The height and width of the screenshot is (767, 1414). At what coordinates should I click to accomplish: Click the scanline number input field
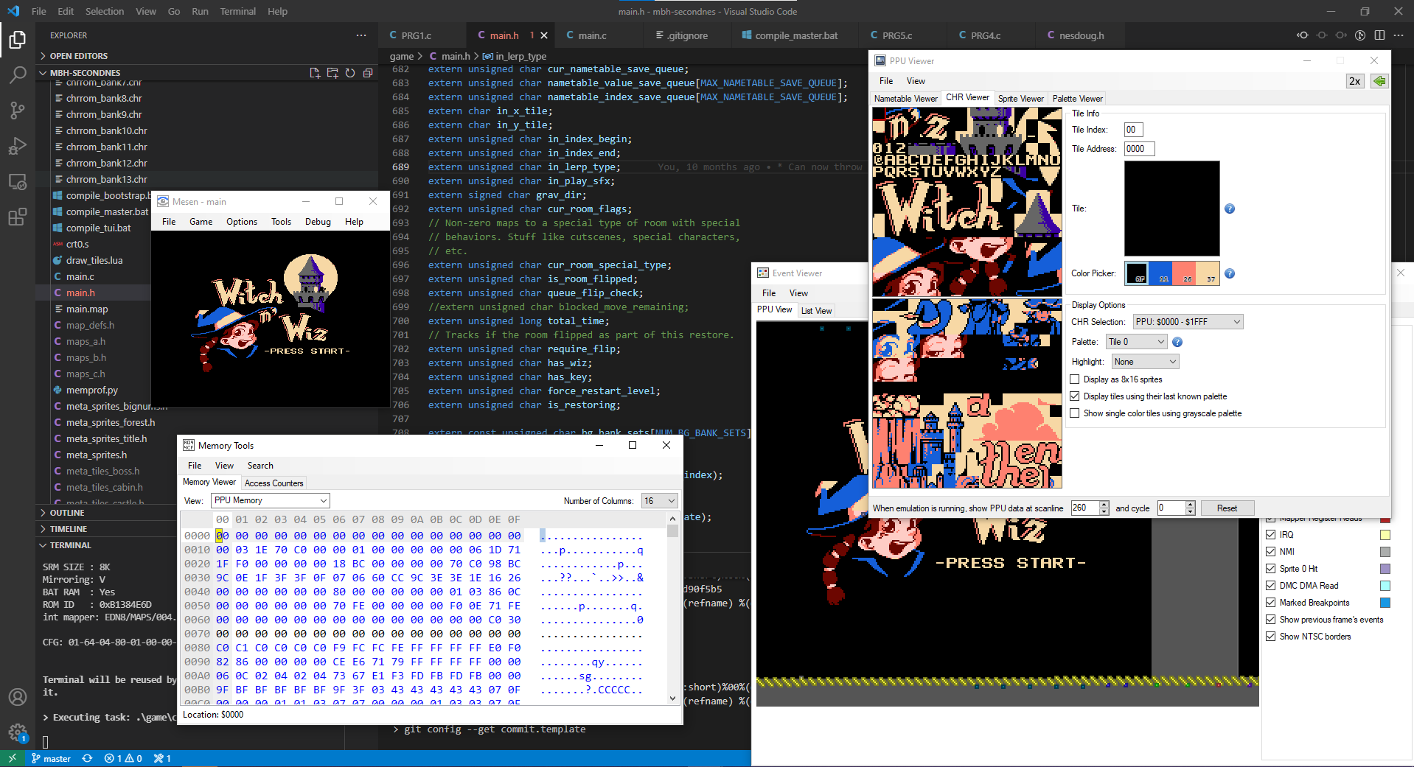[x=1084, y=508]
